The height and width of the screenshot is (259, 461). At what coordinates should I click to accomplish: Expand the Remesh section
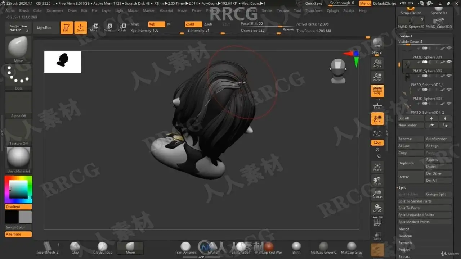[x=405, y=243]
